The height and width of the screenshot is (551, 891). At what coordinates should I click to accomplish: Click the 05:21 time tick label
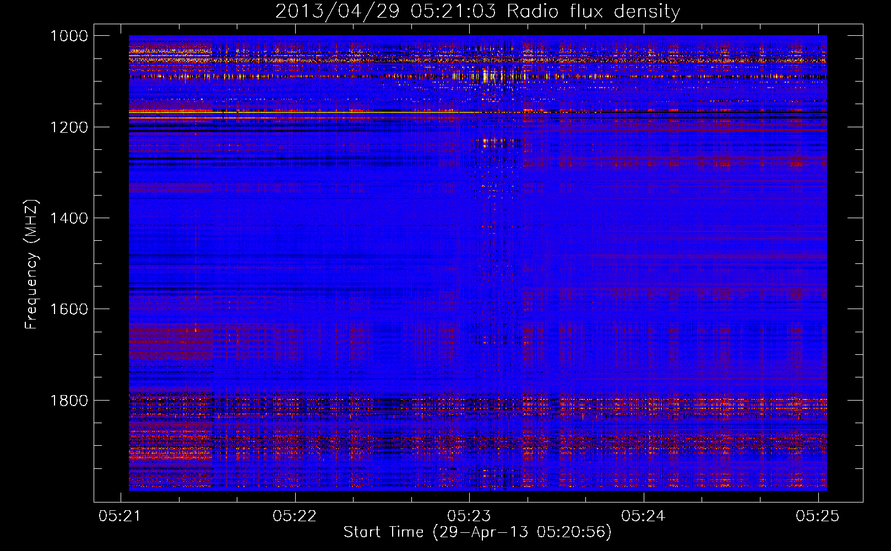(x=121, y=516)
